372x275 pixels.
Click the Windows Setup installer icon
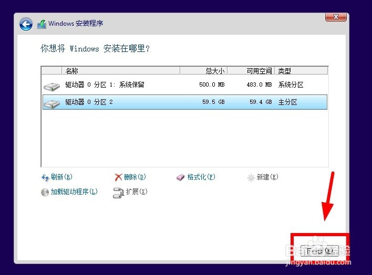[42, 25]
